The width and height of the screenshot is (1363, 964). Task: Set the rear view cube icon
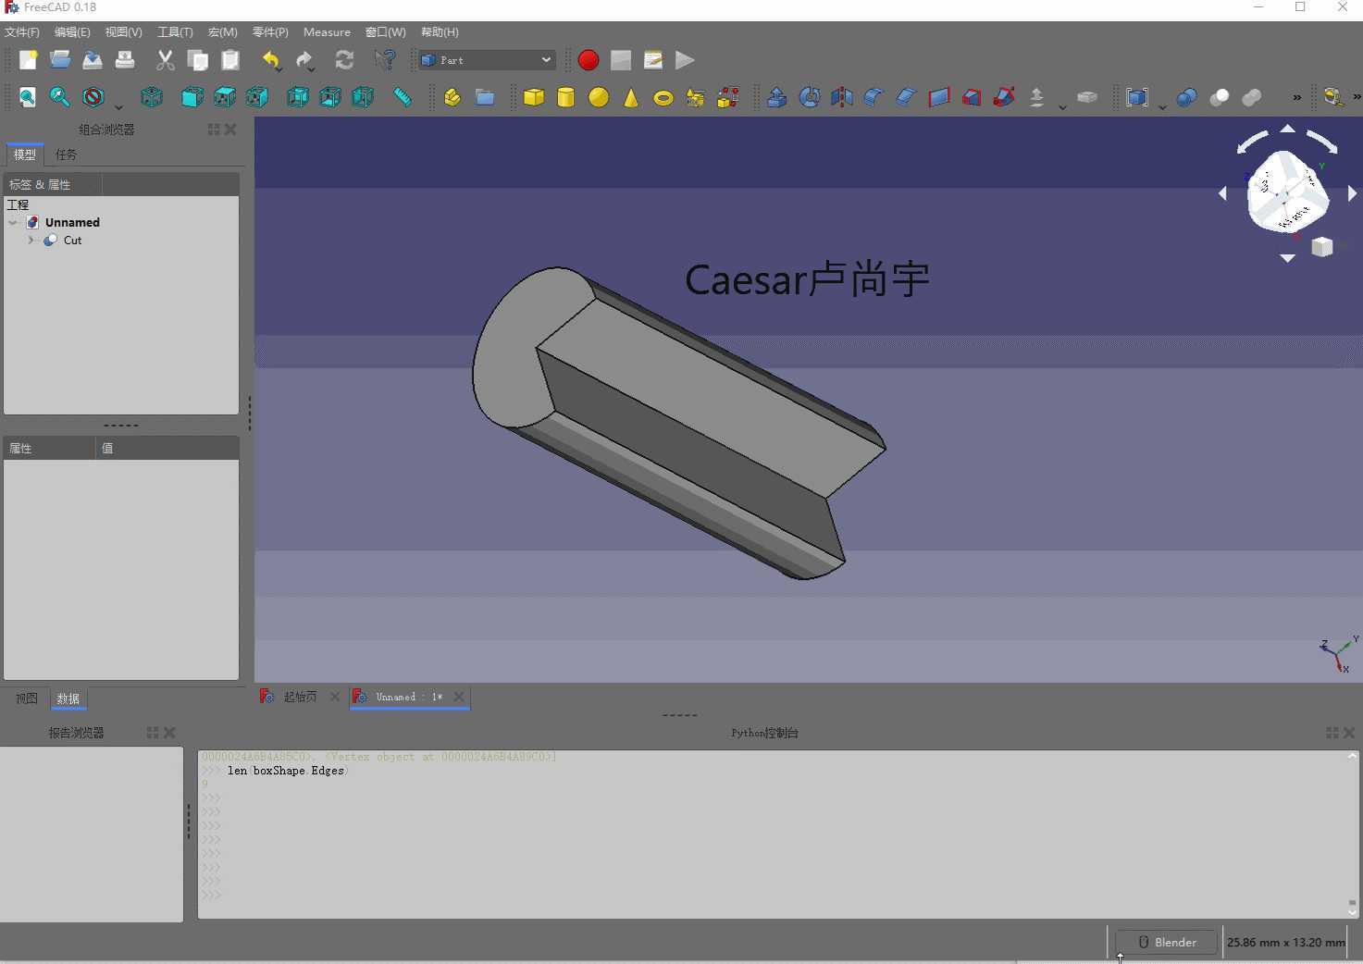[298, 97]
